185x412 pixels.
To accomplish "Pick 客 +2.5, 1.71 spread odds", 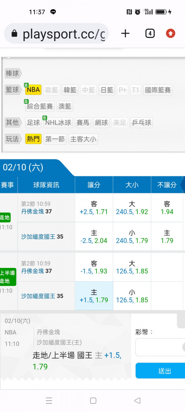I will click(x=94, y=208).
